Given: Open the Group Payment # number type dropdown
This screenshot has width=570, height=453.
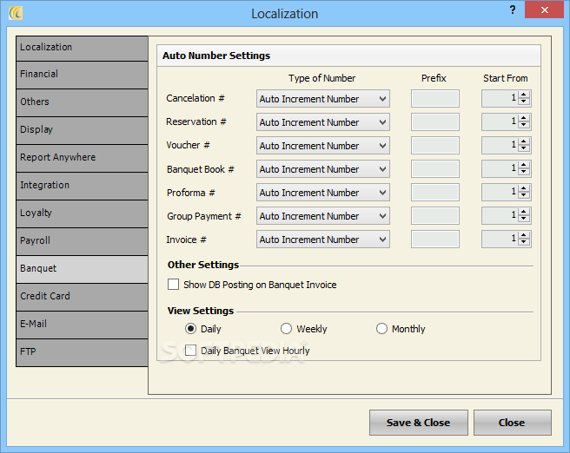Looking at the screenshot, I should click(x=323, y=216).
